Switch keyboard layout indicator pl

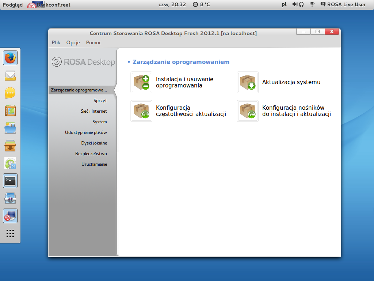(x=284, y=4)
